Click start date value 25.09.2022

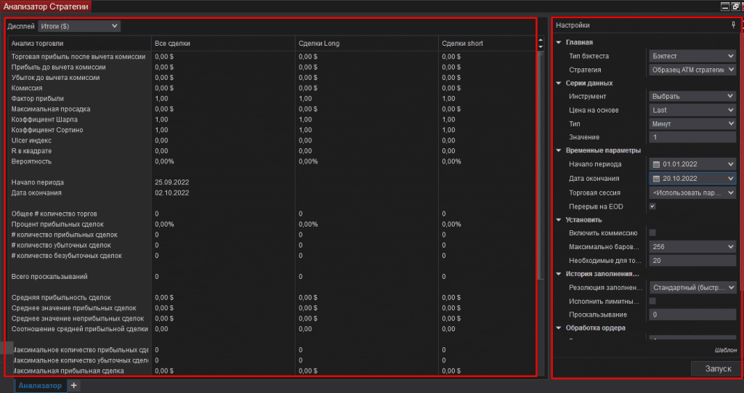click(x=171, y=182)
